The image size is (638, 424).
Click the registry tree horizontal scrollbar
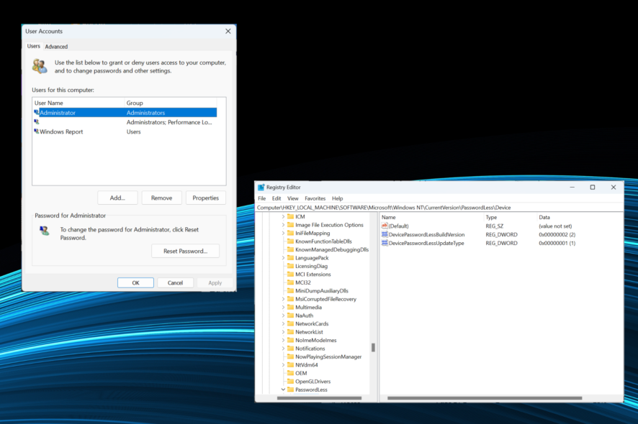pyautogui.click(x=319, y=398)
